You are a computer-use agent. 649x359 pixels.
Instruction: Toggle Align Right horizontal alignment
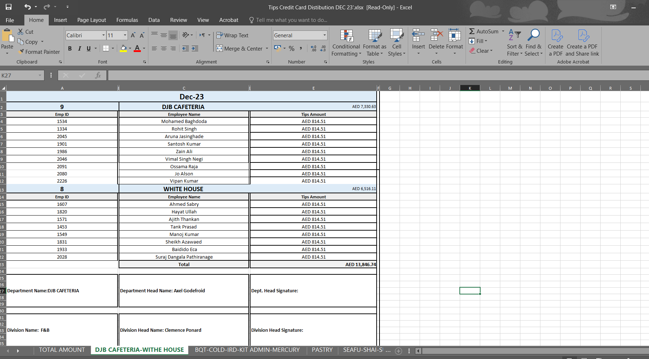(173, 48)
